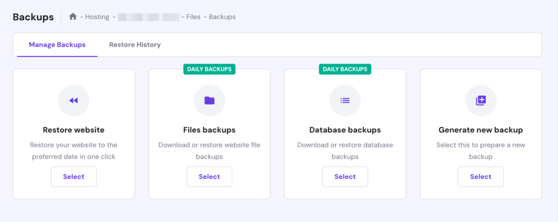Click the folder icon for Files backups

tap(209, 101)
